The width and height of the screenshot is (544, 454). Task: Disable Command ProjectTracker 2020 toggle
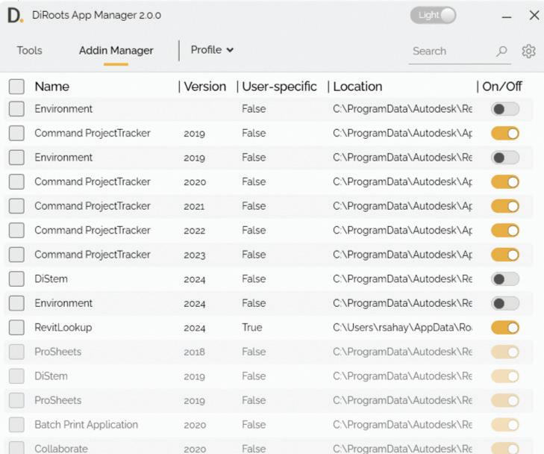505,182
